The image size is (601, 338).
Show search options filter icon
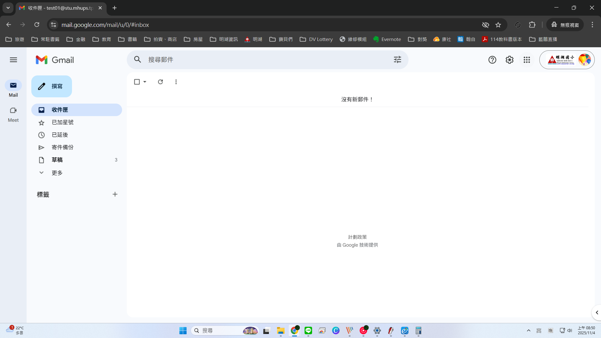click(397, 59)
